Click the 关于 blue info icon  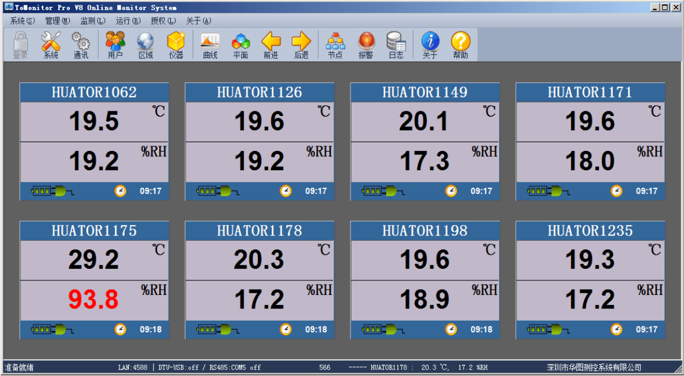click(x=430, y=44)
